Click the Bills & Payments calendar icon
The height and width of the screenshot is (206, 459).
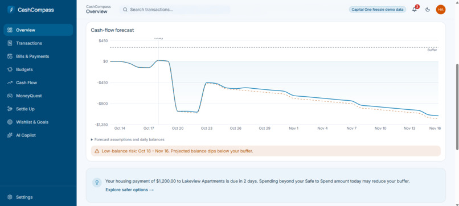pyautogui.click(x=10, y=56)
